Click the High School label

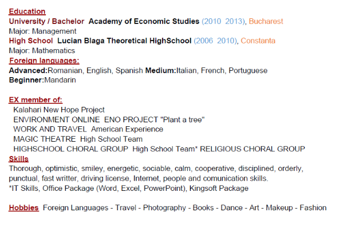(31, 41)
